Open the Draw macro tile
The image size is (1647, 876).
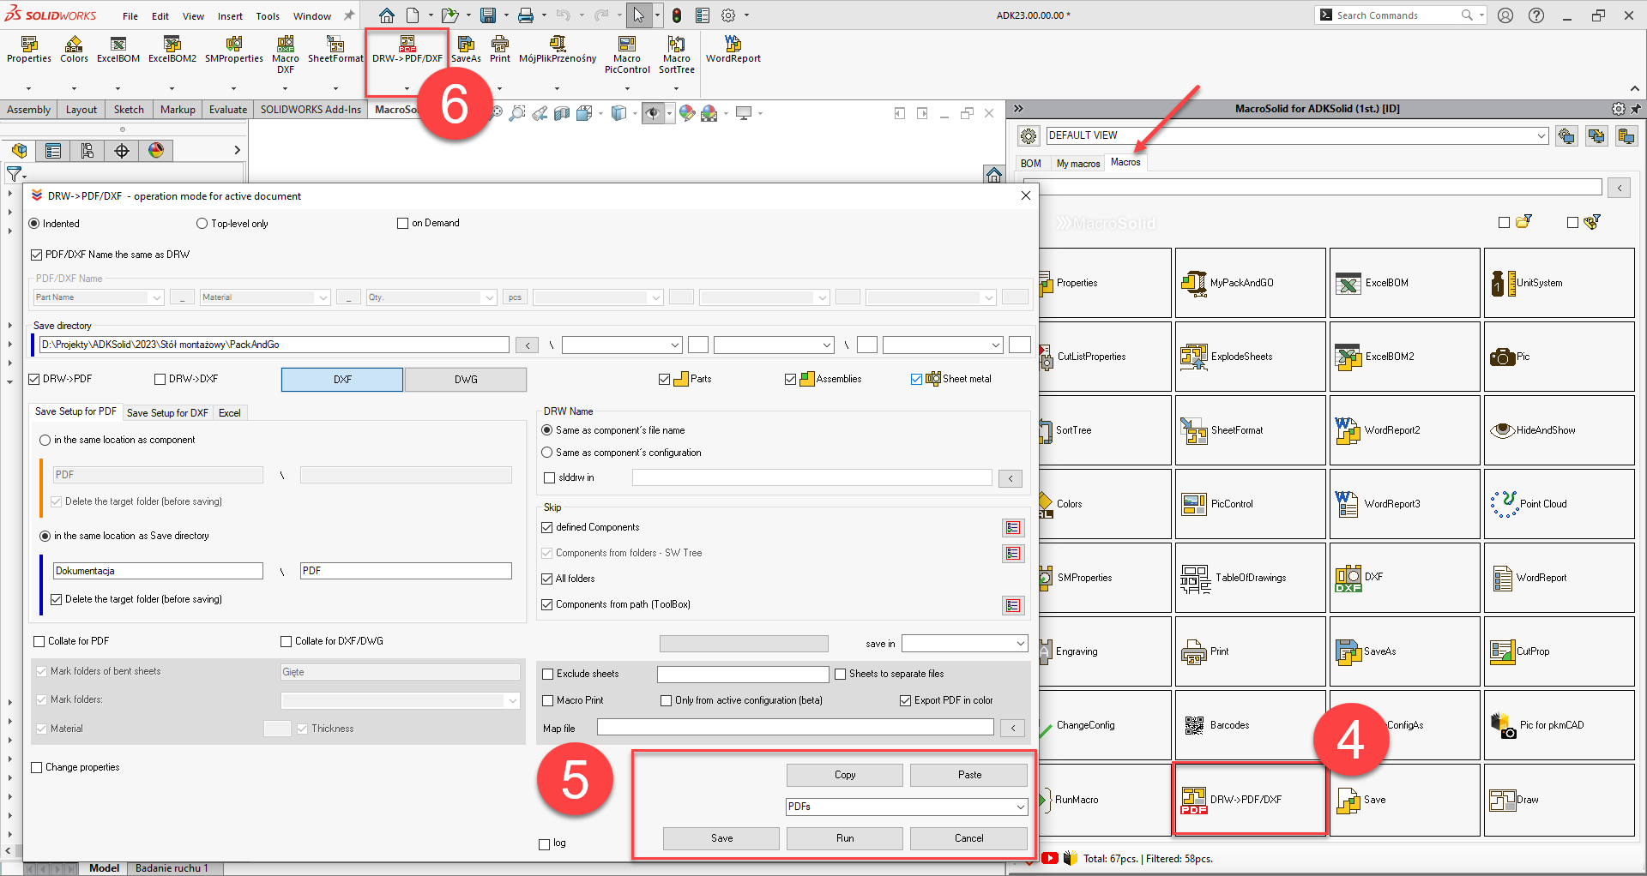pyautogui.click(x=1559, y=799)
